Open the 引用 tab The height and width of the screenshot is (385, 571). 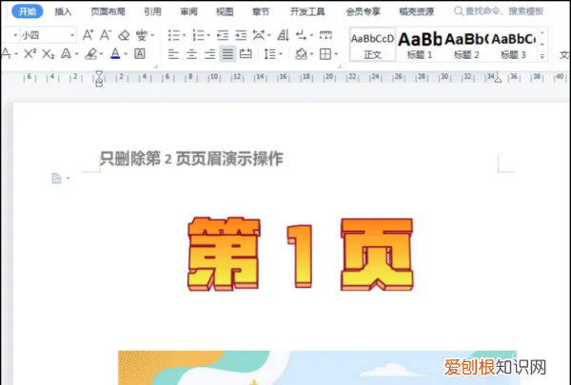click(152, 11)
